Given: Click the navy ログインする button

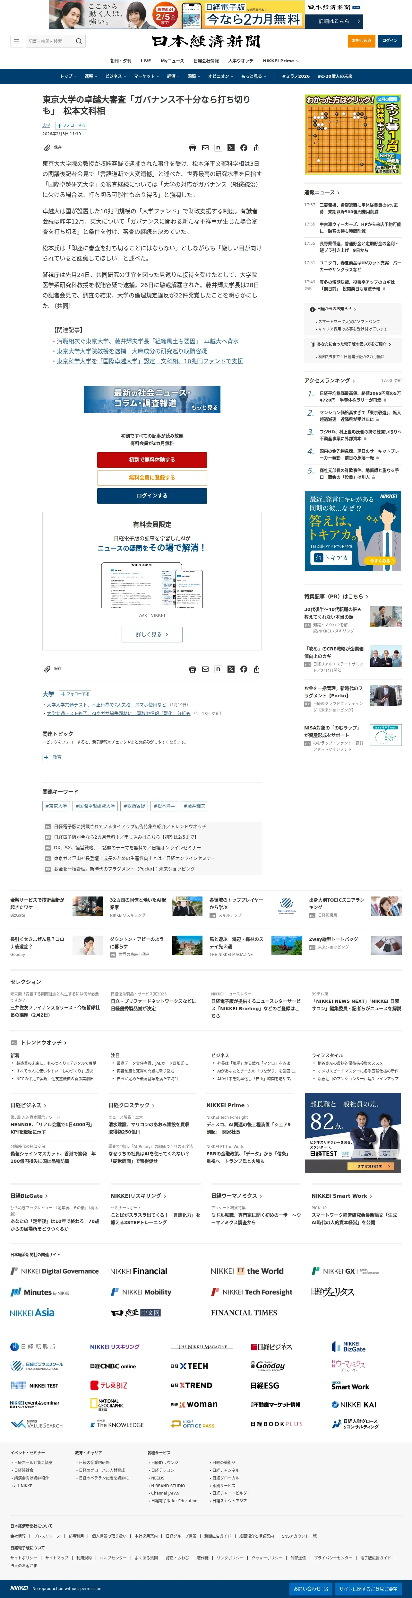Looking at the screenshot, I should 152,496.
